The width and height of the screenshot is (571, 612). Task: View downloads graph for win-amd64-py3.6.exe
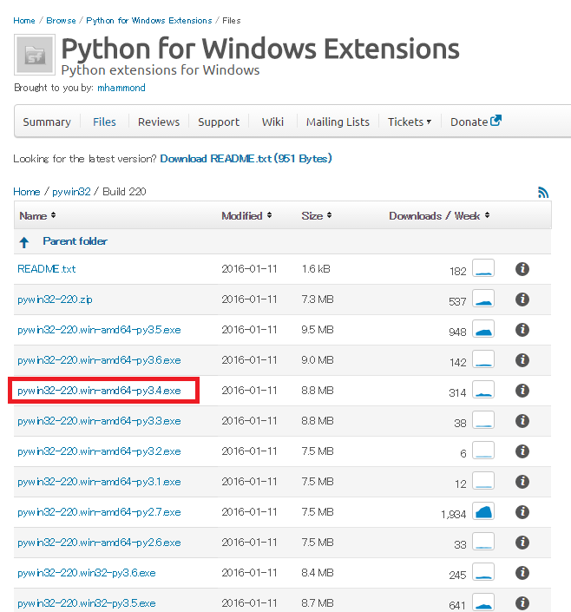point(483,359)
